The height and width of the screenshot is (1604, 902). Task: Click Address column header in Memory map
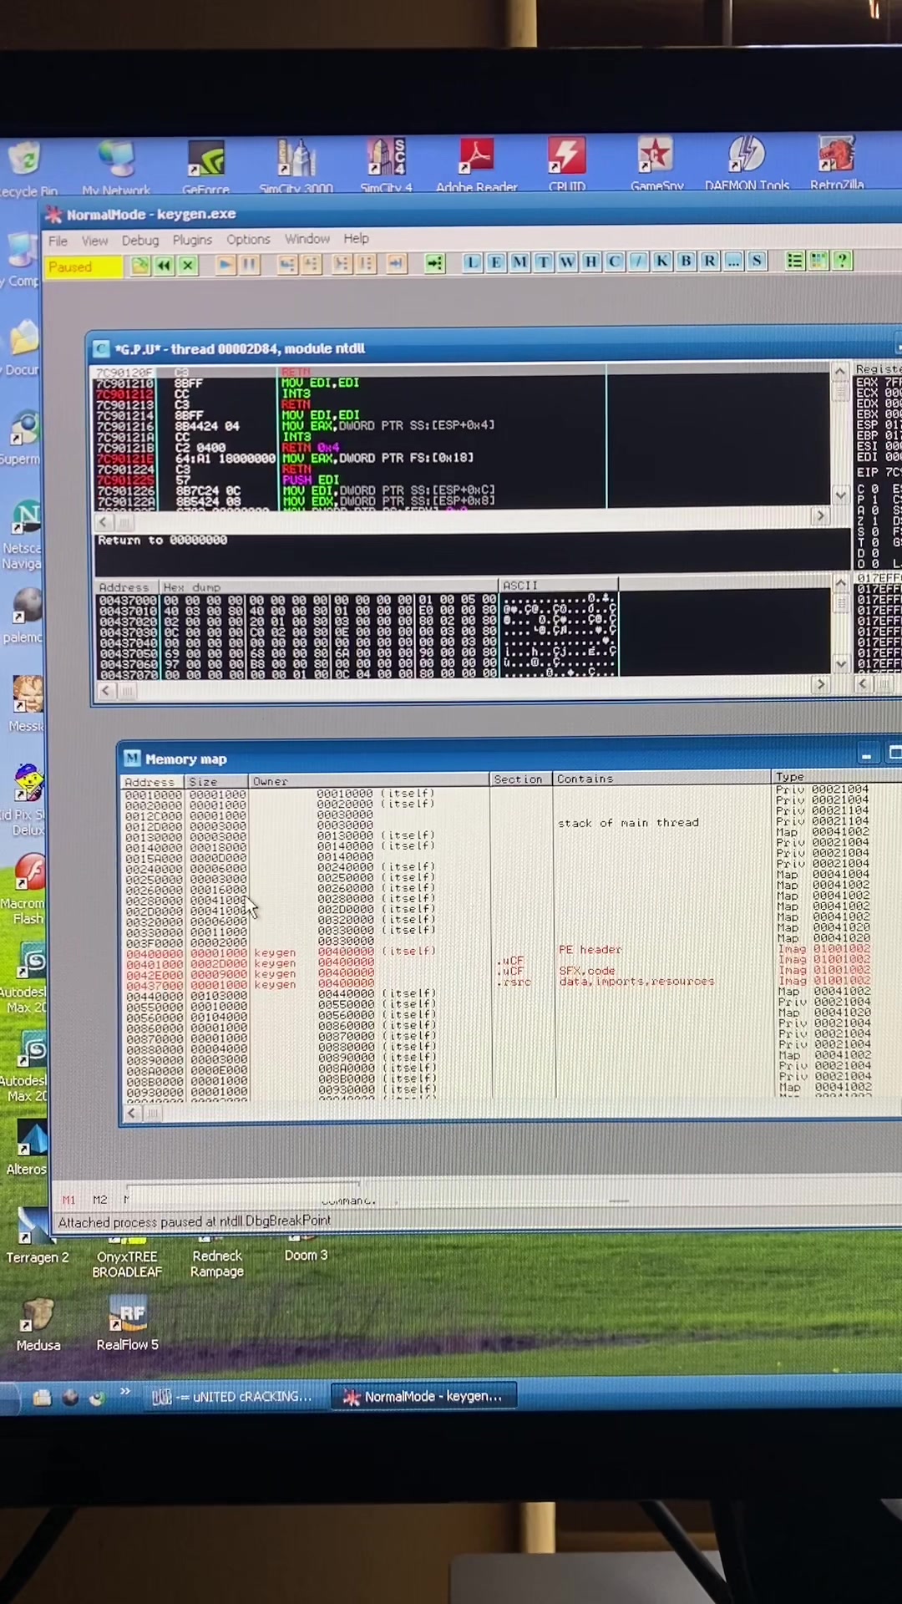(x=153, y=782)
